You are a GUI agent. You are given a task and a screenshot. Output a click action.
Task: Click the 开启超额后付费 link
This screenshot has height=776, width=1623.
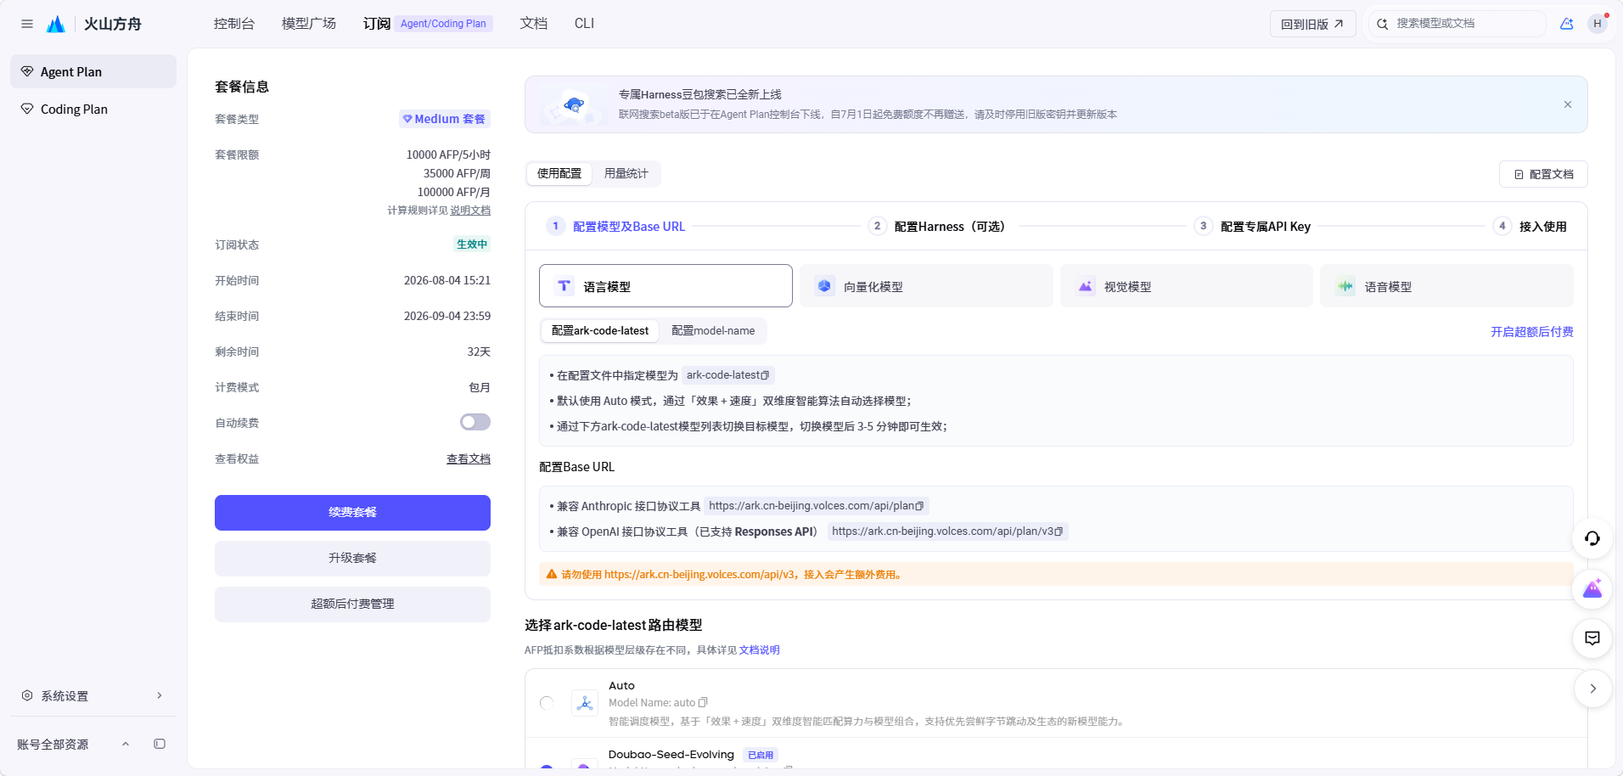point(1532,332)
